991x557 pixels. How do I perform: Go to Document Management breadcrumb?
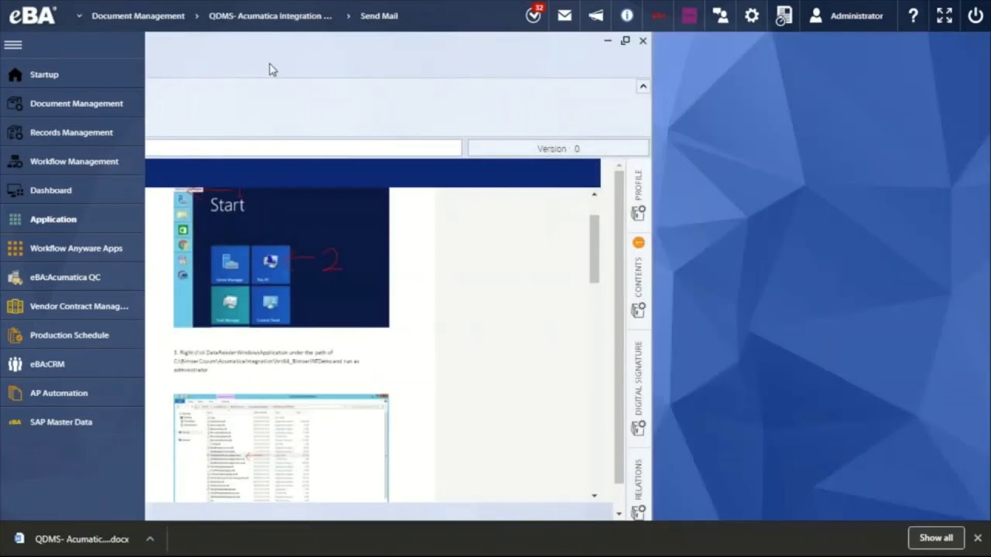click(138, 15)
